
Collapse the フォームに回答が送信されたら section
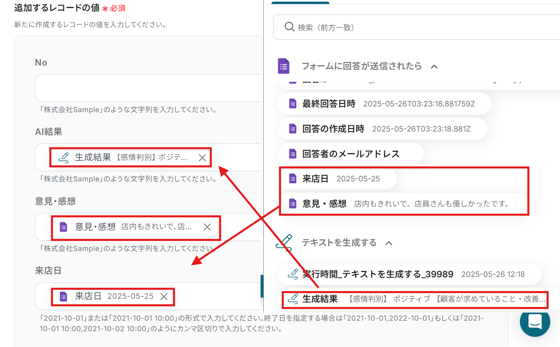coord(434,66)
